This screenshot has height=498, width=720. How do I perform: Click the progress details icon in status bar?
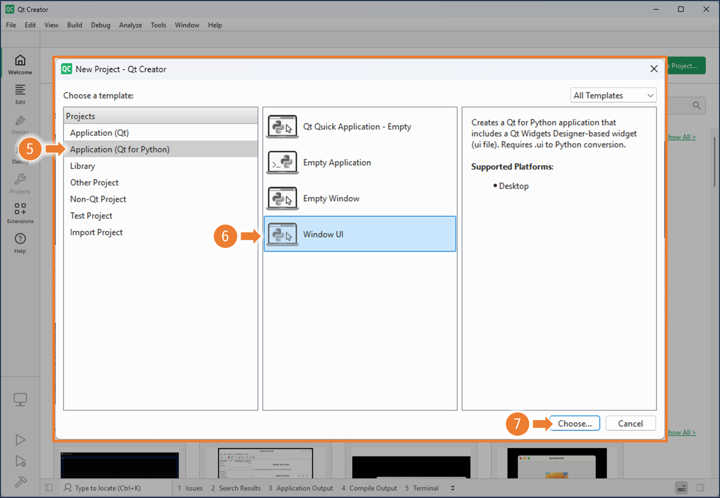click(x=681, y=488)
